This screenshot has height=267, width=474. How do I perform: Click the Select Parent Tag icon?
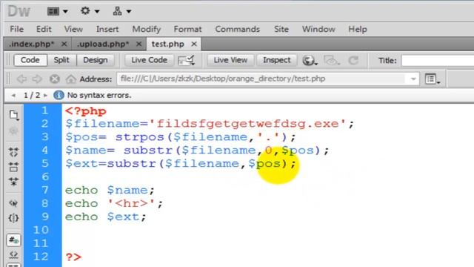(13, 203)
